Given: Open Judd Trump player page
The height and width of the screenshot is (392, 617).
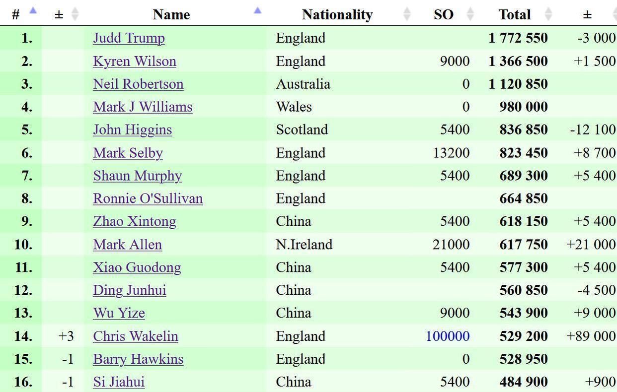Looking at the screenshot, I should [129, 38].
